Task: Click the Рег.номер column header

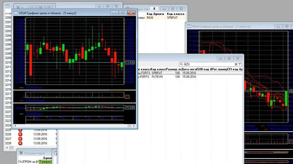Action: 220,69
